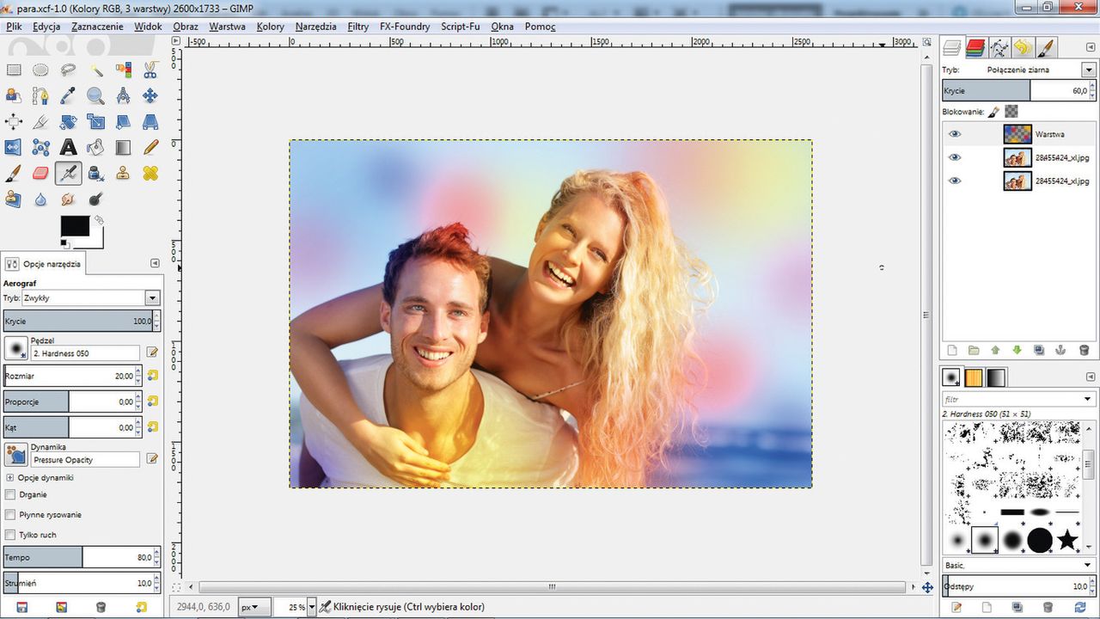This screenshot has height=619, width=1100.
Task: Choose the Ink tool
Action: 95,174
